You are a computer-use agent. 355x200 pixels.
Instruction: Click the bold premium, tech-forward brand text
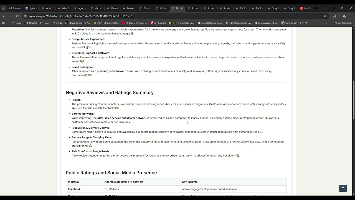point(115,71)
